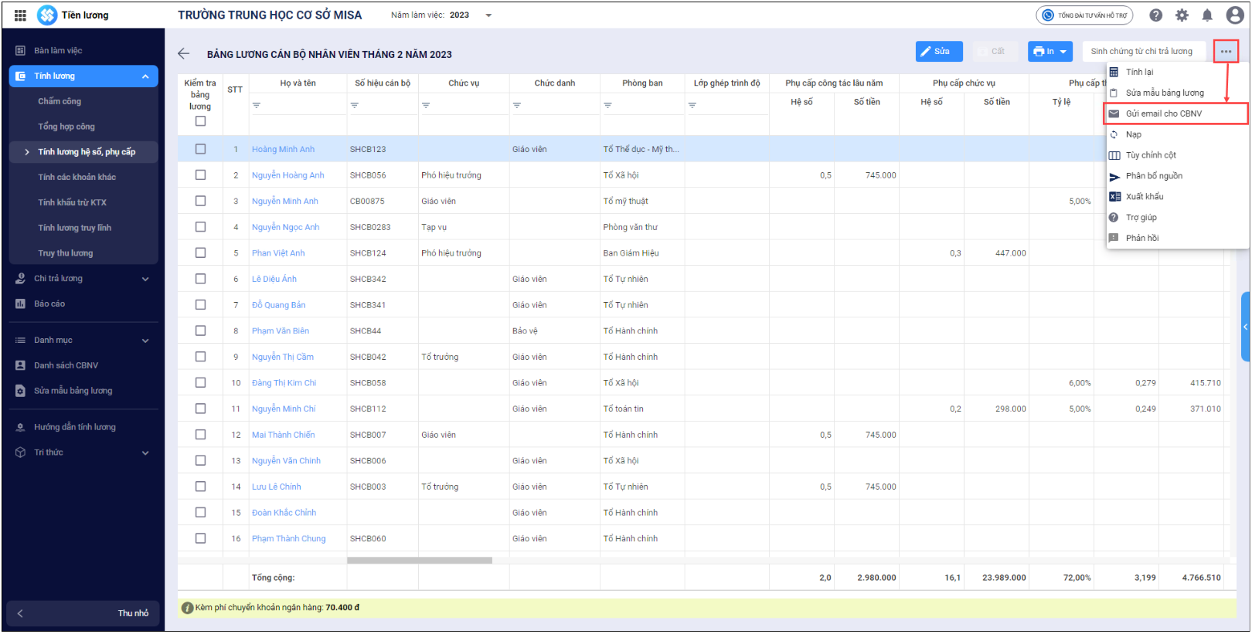Expand the blue side panel handle
The image size is (1252, 634).
coord(1245,327)
